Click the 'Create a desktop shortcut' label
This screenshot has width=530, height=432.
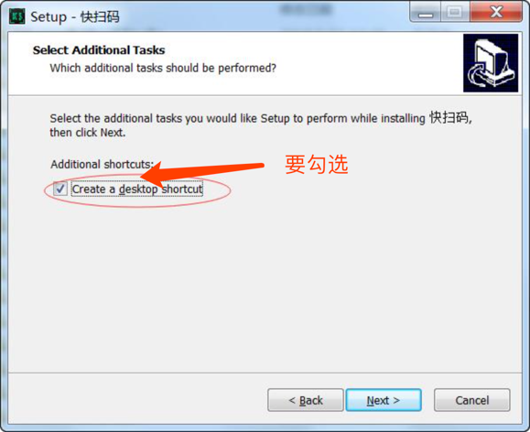[137, 189]
